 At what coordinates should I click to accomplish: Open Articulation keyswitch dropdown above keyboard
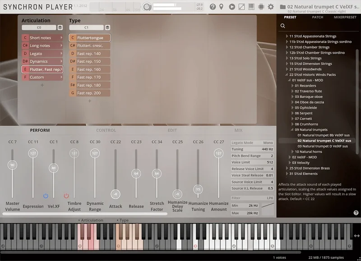click(x=90, y=220)
